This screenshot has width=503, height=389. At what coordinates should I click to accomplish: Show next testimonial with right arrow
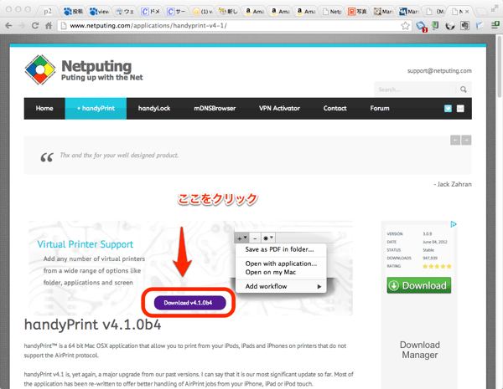[466, 141]
